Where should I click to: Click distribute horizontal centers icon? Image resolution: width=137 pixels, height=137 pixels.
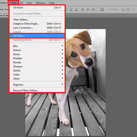(x=88, y=10)
